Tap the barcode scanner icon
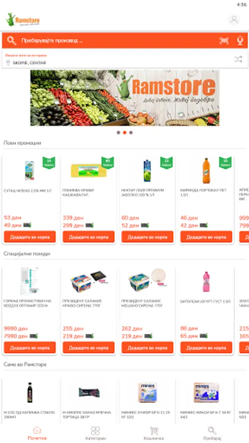Image resolution: width=249 pixels, height=443 pixels. point(224,41)
